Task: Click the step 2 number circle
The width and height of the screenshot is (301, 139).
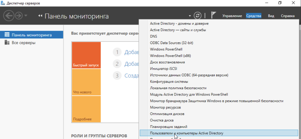Action: coord(117,64)
